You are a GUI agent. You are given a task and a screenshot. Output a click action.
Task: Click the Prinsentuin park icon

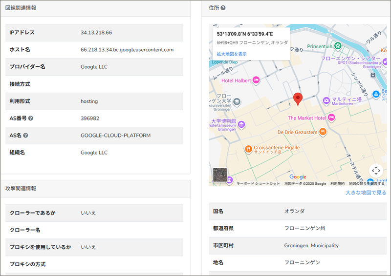[337, 46]
